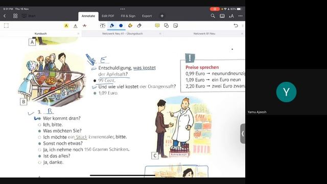Image resolution: width=327 pixels, height=184 pixels.
Task: Open the sticker/stamp tool
Action: tap(176, 26)
